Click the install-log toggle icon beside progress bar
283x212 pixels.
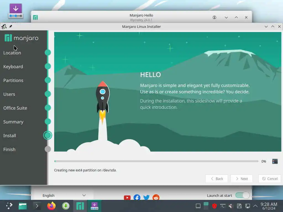pyautogui.click(x=275, y=161)
